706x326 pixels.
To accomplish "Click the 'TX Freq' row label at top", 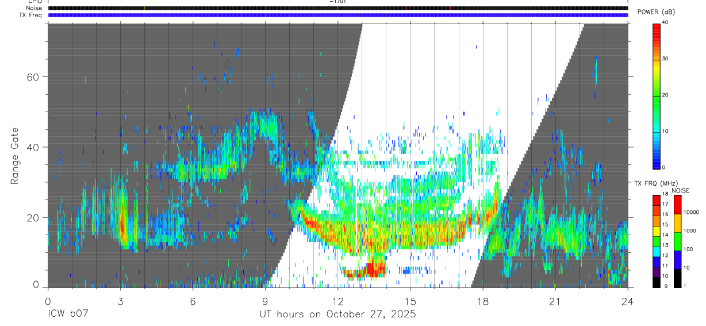I will click(31, 15).
